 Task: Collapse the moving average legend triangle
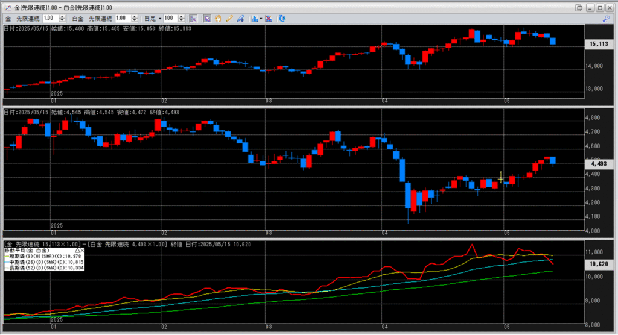click(x=77, y=249)
